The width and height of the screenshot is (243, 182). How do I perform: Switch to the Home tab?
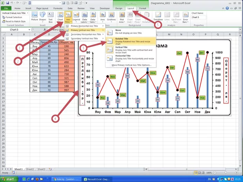point(17,8)
